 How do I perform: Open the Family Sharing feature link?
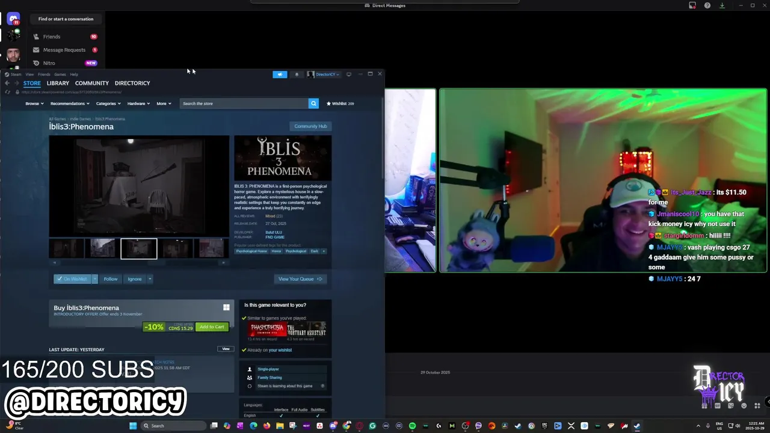point(269,378)
